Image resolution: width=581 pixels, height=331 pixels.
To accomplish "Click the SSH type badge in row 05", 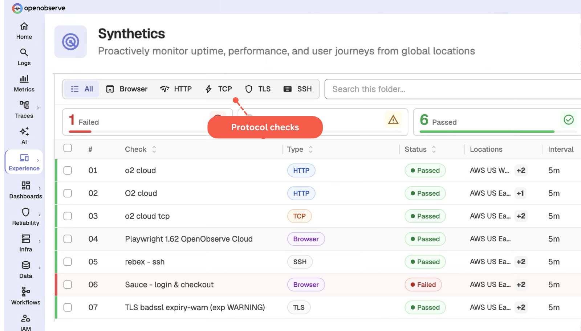I will pyautogui.click(x=300, y=262).
